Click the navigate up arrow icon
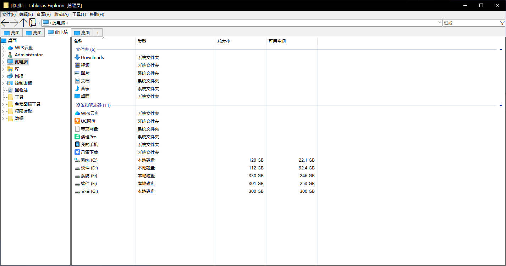 point(24,22)
